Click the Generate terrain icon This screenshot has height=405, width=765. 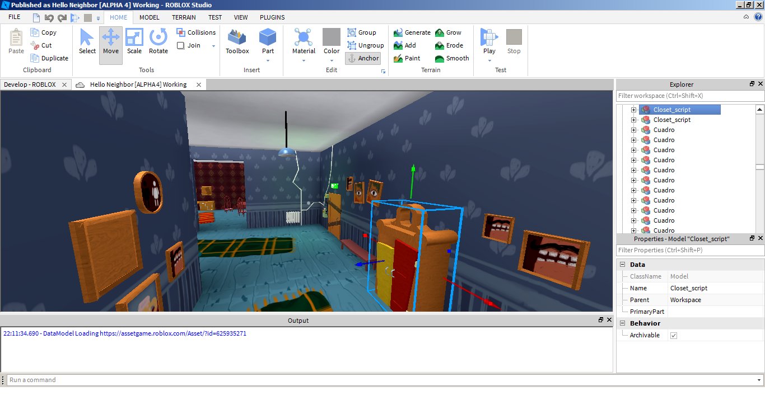412,32
